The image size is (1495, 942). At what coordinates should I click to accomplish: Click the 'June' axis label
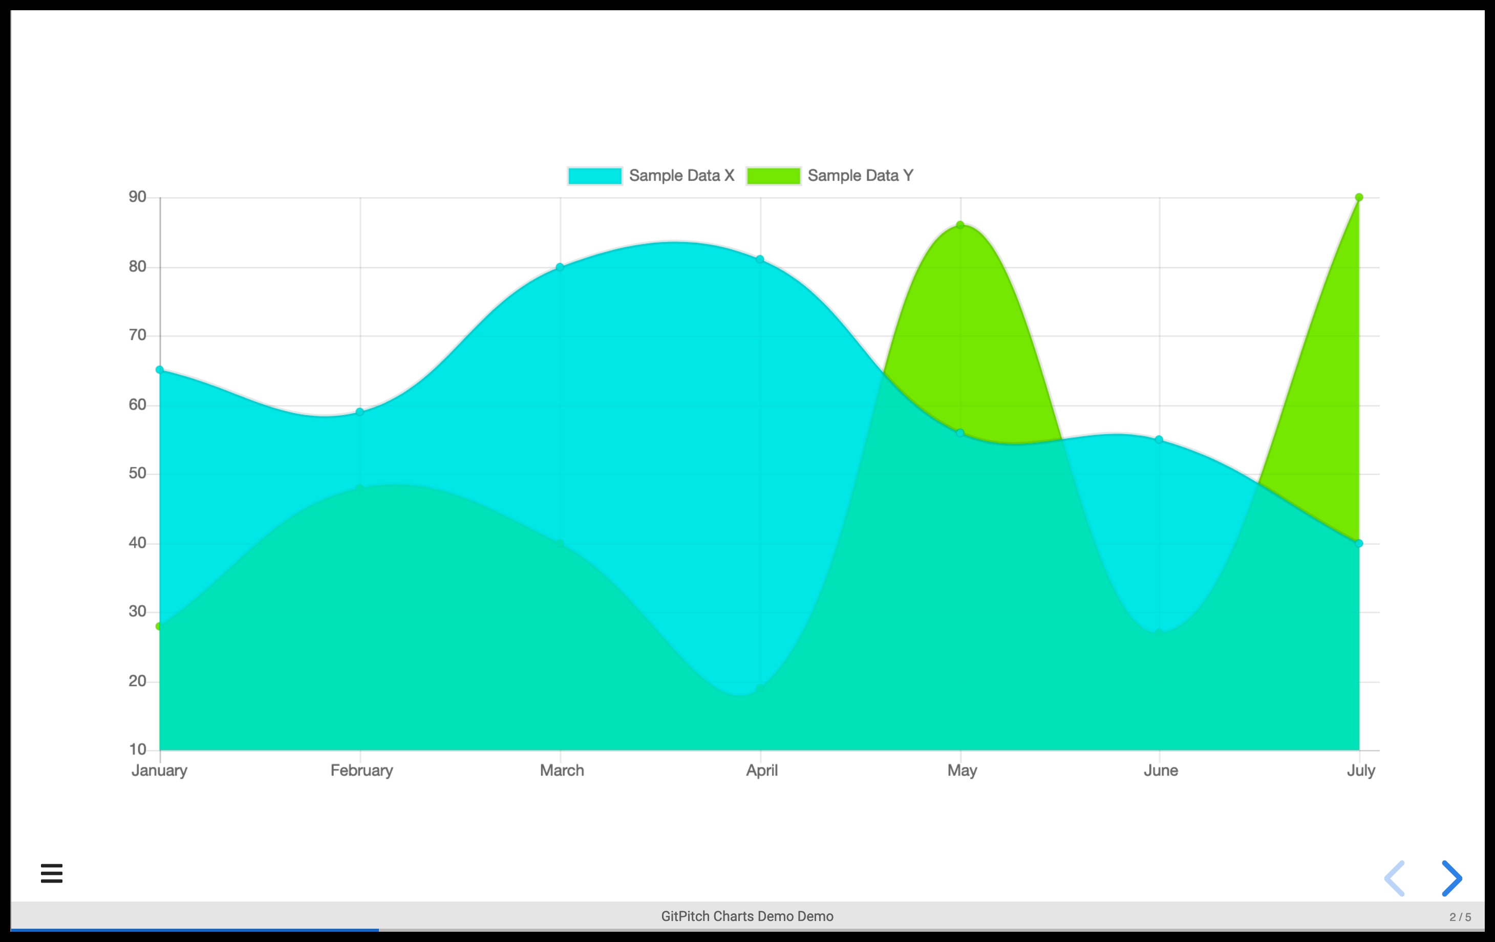pyautogui.click(x=1161, y=770)
